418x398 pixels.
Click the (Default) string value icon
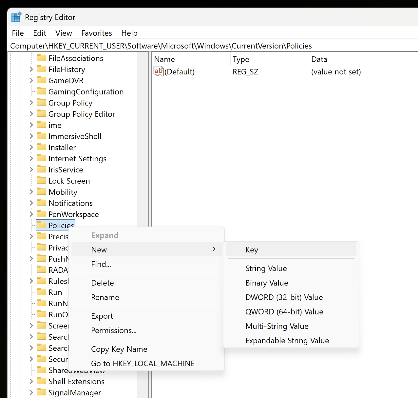[x=159, y=71]
